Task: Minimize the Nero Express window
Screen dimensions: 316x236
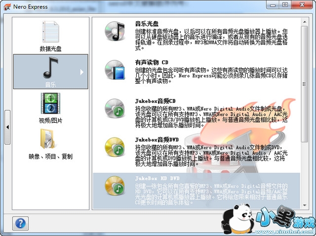Action: 273,4
